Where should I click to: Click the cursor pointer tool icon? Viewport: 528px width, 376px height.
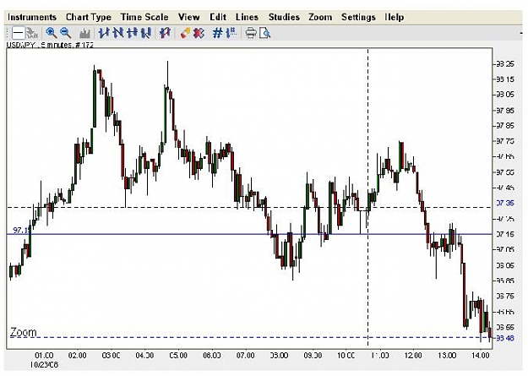pos(31,33)
